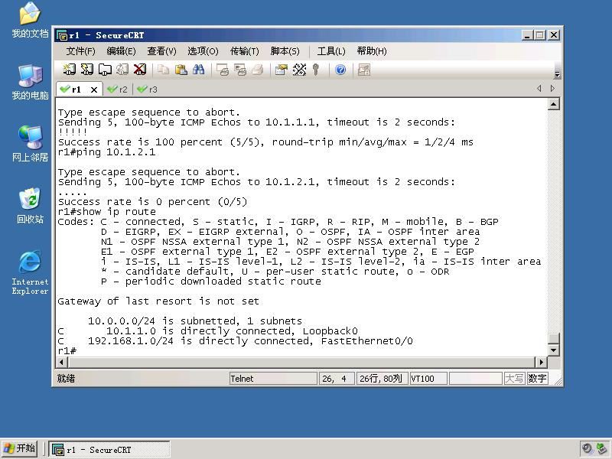Click the 我的文档 desktop icon
612x459 pixels.
(x=30, y=21)
